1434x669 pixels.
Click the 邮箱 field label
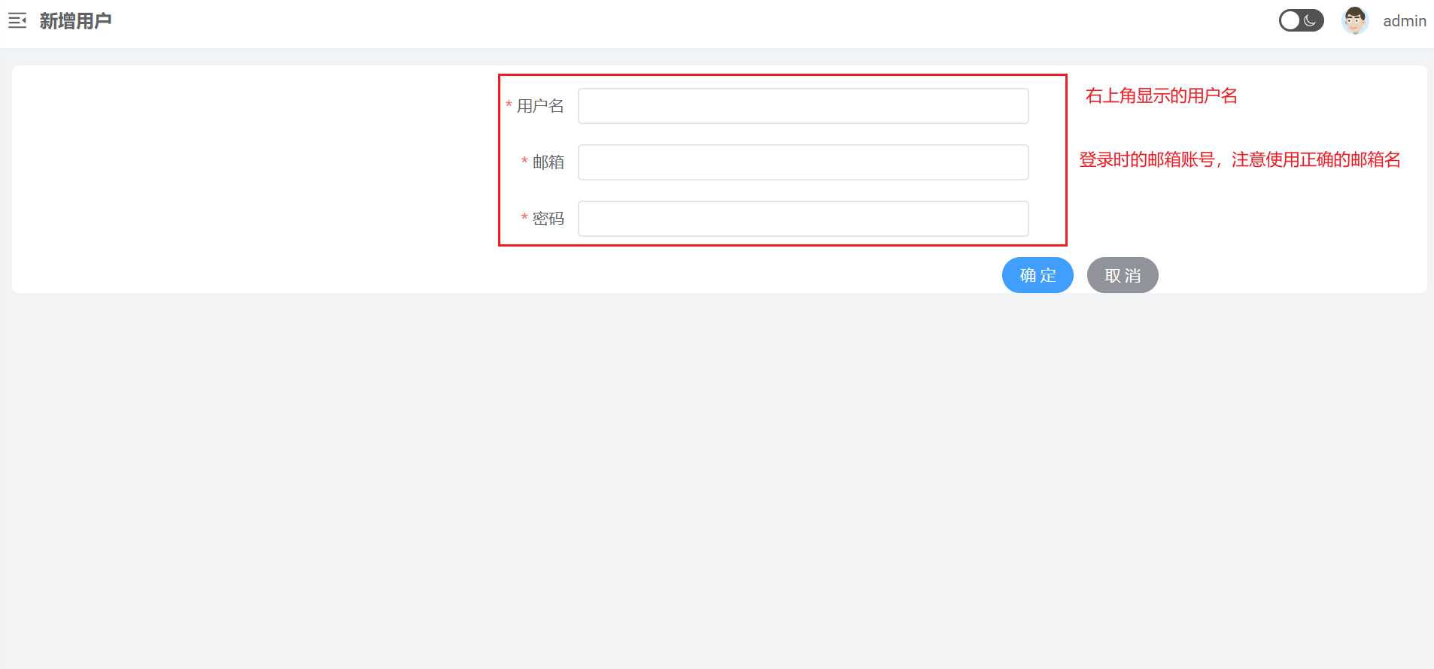pos(548,162)
